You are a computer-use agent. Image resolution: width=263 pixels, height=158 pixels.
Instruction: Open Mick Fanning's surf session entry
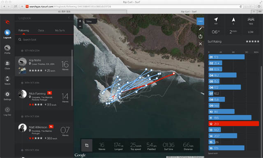44,98
